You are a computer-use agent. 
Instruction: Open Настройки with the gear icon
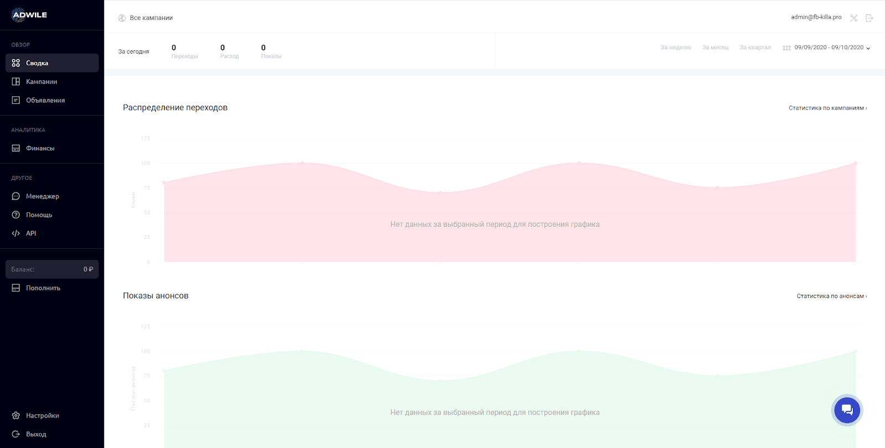16,415
